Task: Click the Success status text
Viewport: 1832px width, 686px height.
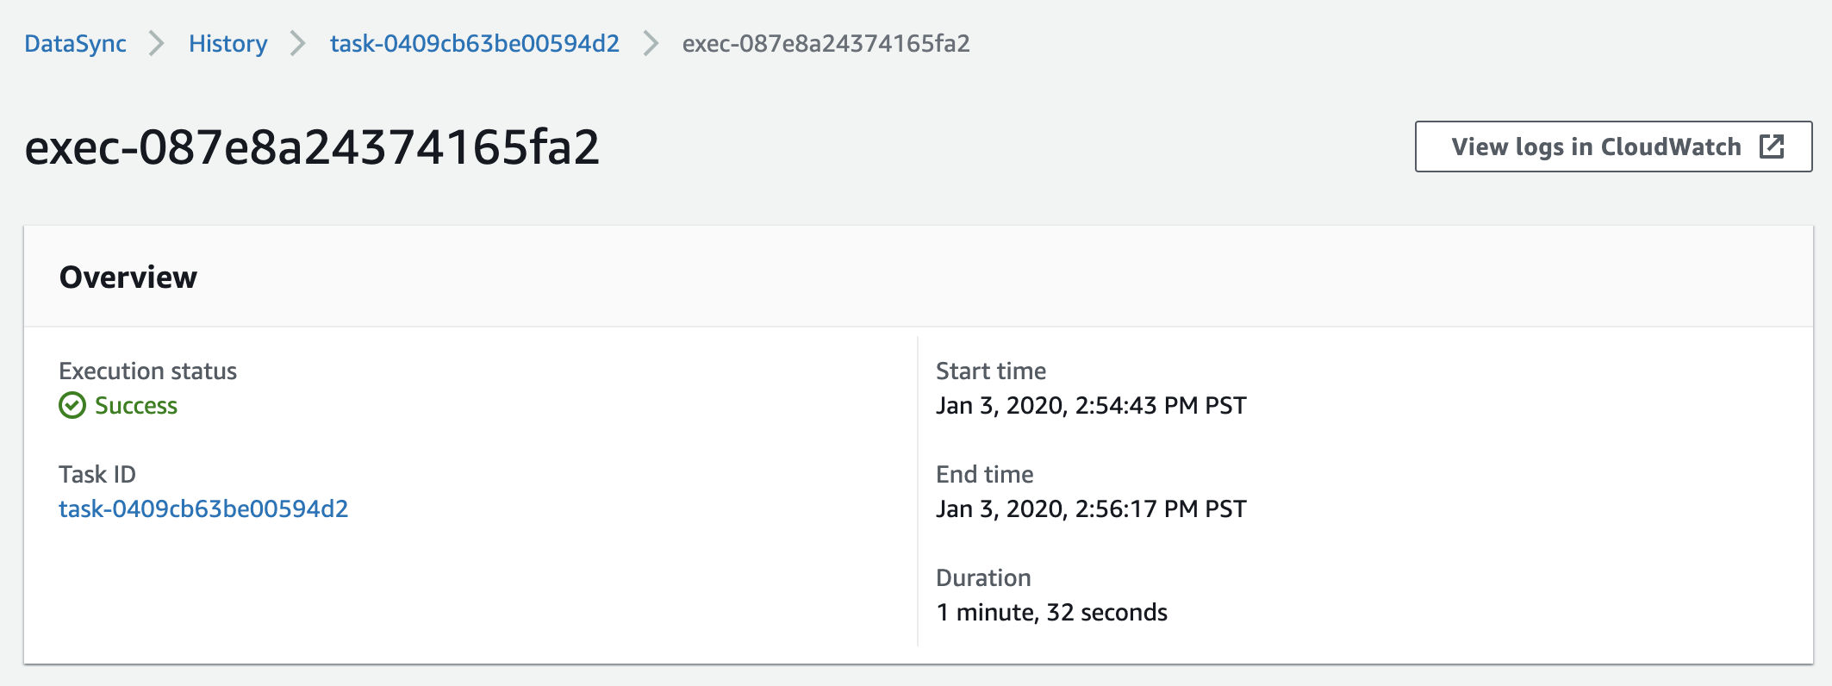Action: click(x=136, y=405)
